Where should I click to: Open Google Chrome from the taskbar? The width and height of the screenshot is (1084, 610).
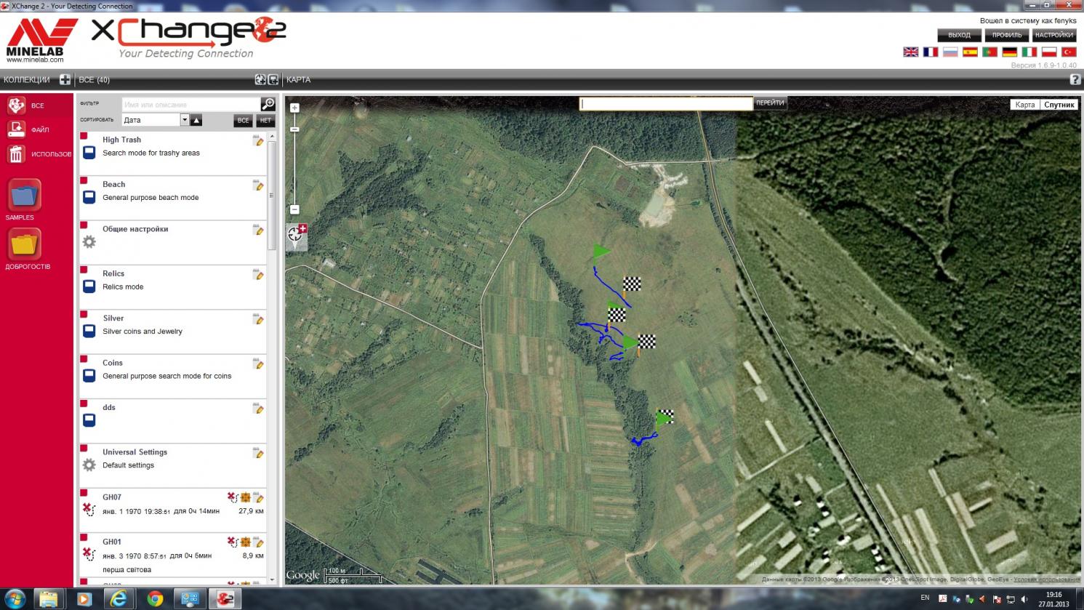pyautogui.click(x=155, y=598)
